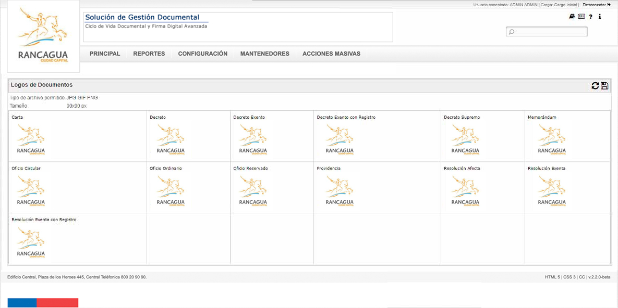Select the Oficio Reservado logo thumbnail

[253, 191]
